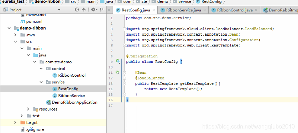Viewport: 298px width, 133px height.
Task: Click the resources folder icon
Action: [36, 109]
